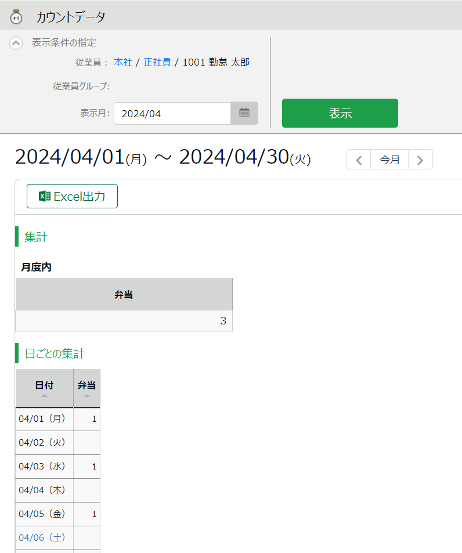Collapse the 表示条件の指定 section
Image resolution: width=462 pixels, height=553 pixels.
pyautogui.click(x=16, y=43)
